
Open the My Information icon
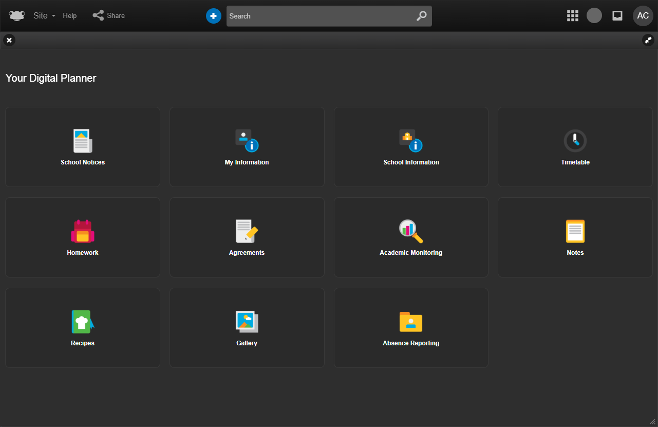click(247, 141)
